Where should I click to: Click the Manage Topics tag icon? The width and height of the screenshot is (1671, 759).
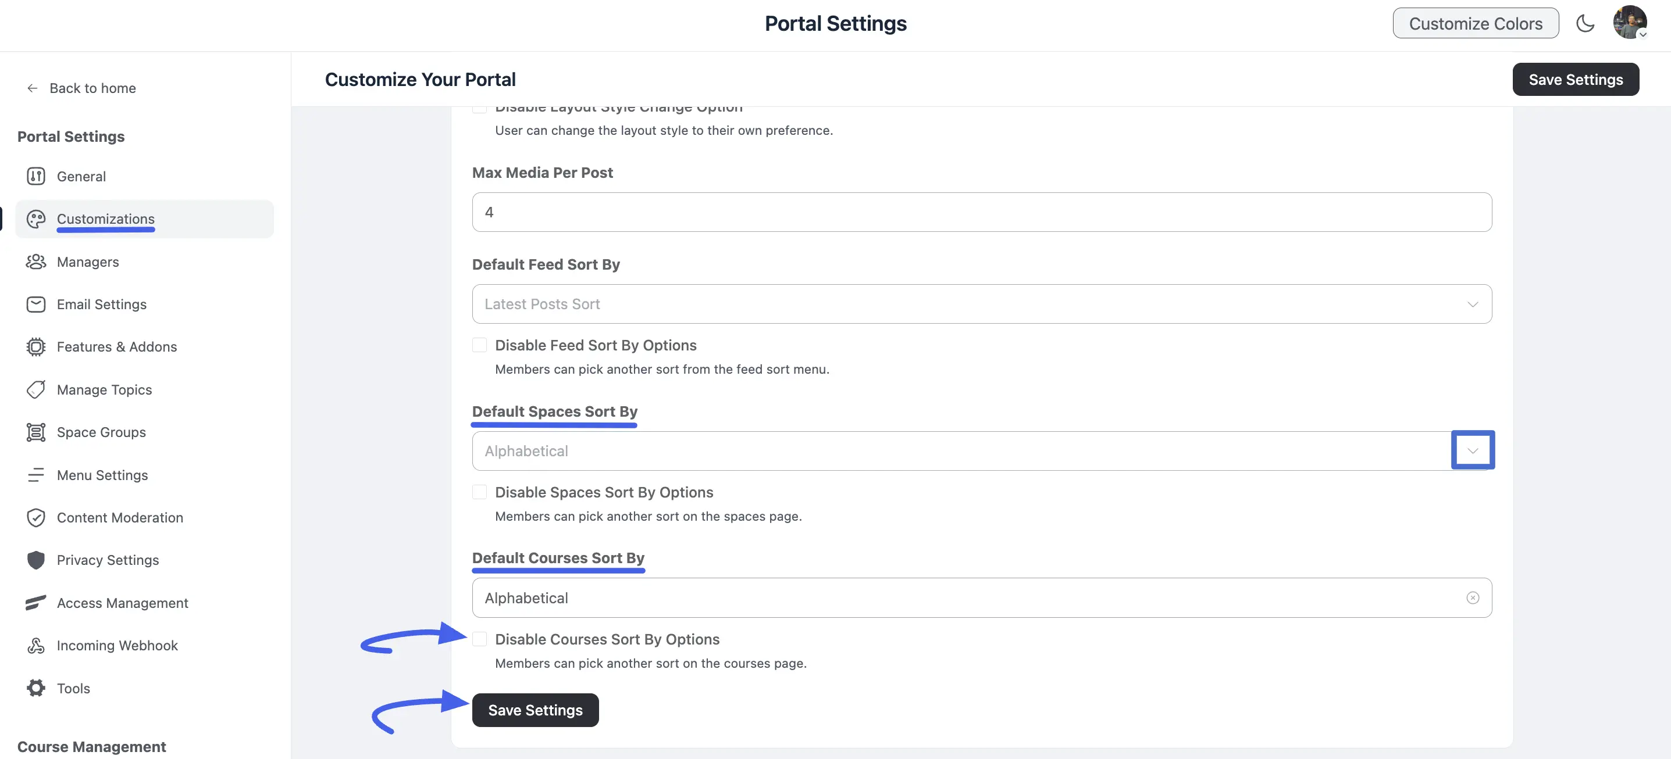coord(35,389)
